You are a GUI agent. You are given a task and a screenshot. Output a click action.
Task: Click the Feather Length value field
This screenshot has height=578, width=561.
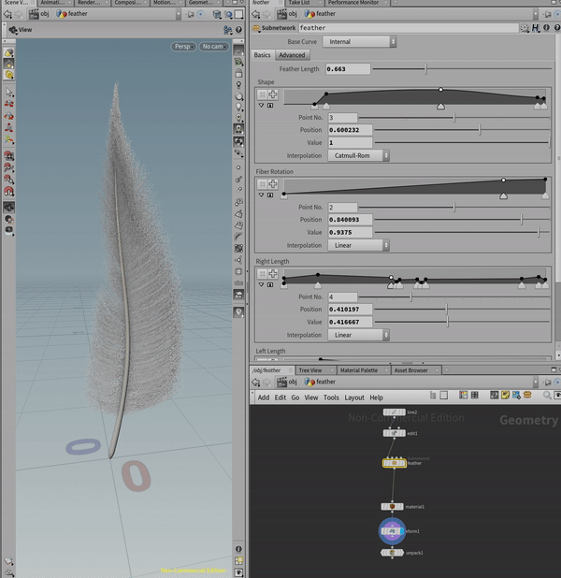point(348,69)
